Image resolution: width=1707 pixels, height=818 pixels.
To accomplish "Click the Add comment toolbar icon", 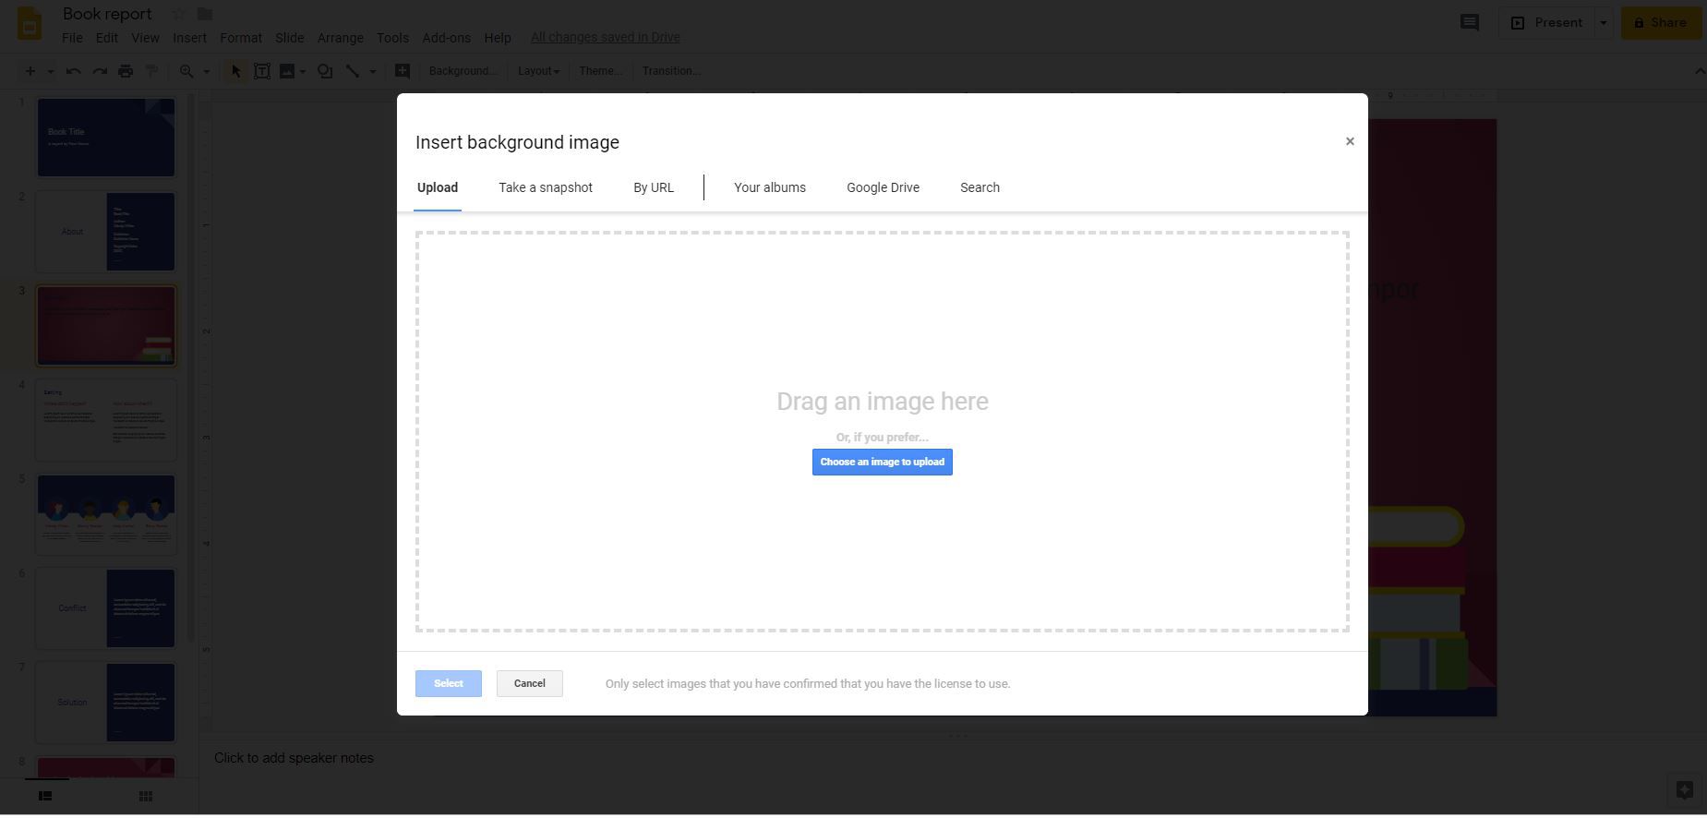I will [403, 71].
